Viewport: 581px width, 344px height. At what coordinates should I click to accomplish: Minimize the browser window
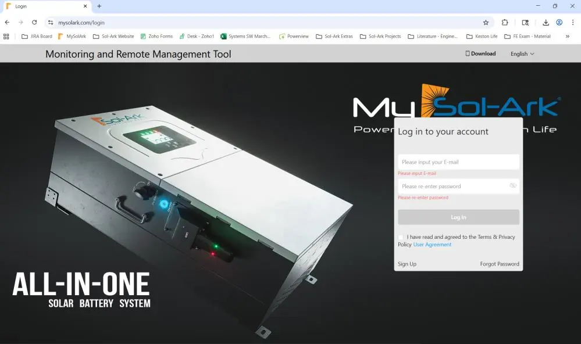pyautogui.click(x=537, y=6)
